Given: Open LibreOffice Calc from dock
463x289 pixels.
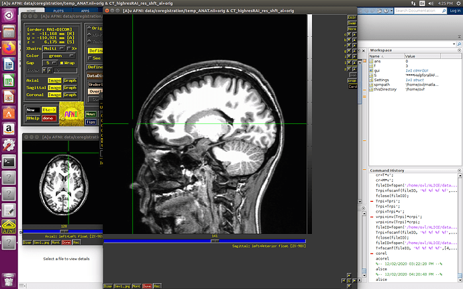Looking at the screenshot, I should (9, 80).
